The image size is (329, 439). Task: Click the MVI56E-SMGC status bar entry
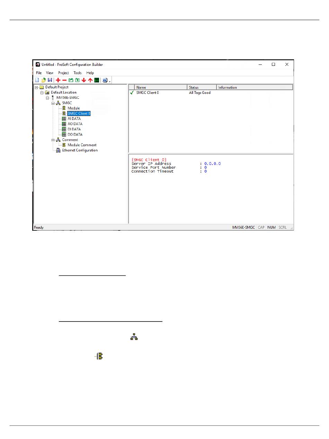point(243,227)
